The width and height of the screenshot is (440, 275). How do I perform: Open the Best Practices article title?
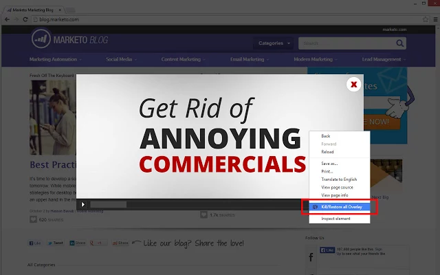tap(53, 165)
